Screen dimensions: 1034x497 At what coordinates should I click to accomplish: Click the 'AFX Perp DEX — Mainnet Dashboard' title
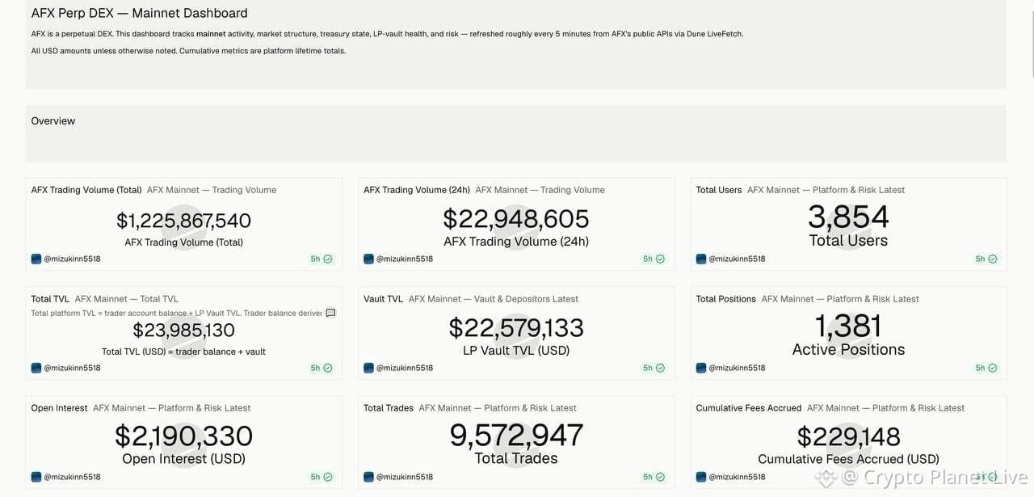tap(139, 13)
